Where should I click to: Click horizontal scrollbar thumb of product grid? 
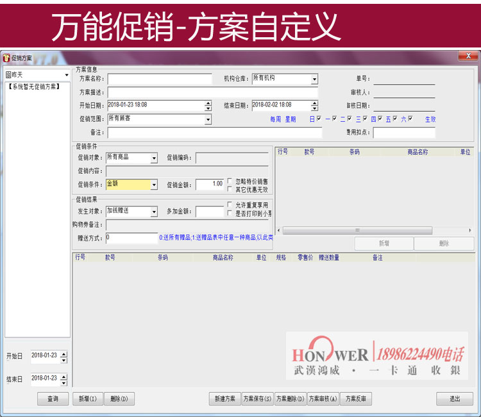[357, 230]
